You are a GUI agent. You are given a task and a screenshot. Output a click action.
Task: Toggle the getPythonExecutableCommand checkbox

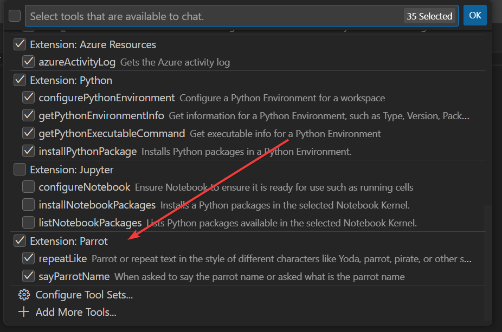(x=28, y=133)
